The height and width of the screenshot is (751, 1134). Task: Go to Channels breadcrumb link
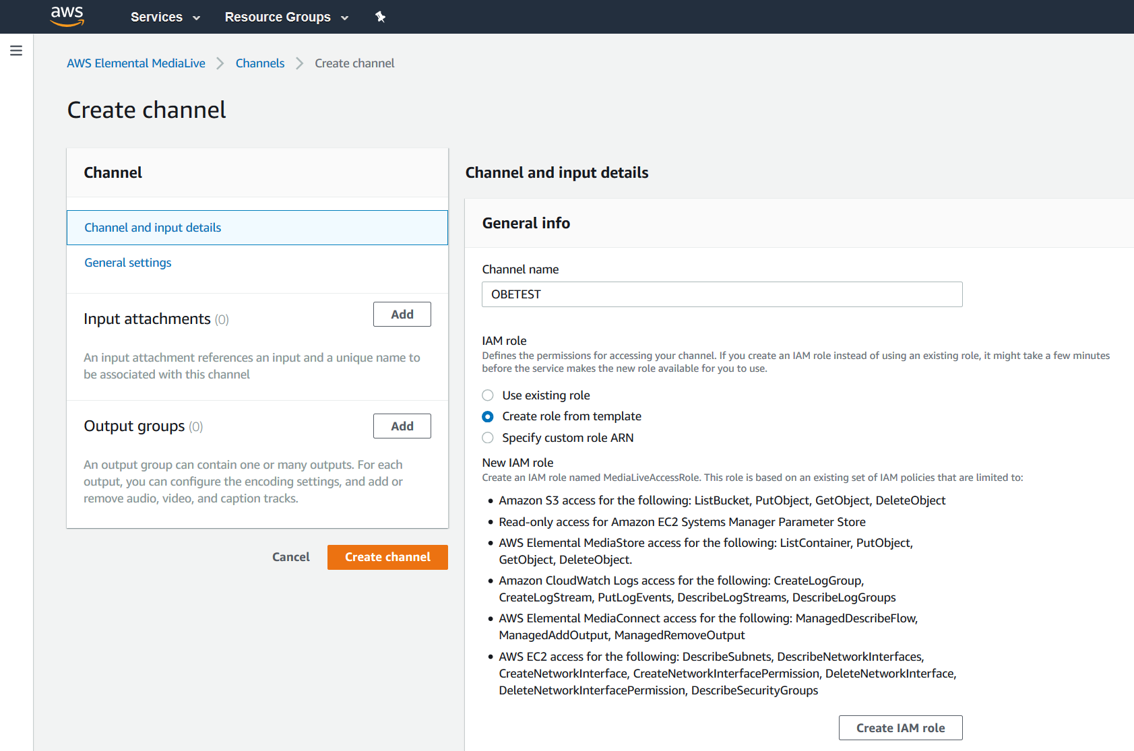[260, 63]
